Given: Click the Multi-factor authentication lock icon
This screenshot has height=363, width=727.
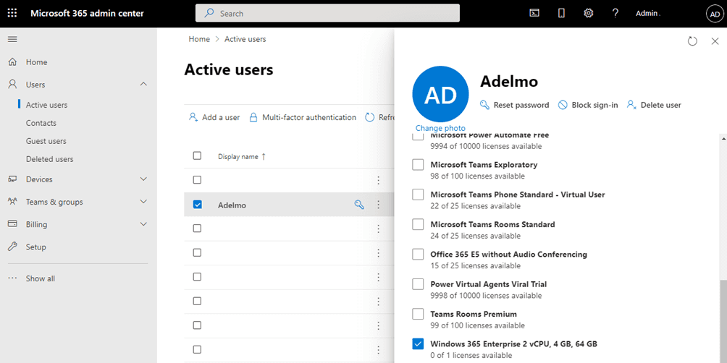Looking at the screenshot, I should pos(253,117).
